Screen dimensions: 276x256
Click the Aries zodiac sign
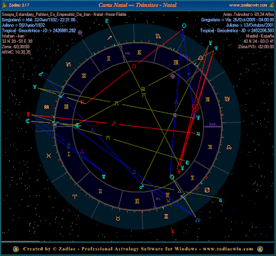(x=75, y=197)
